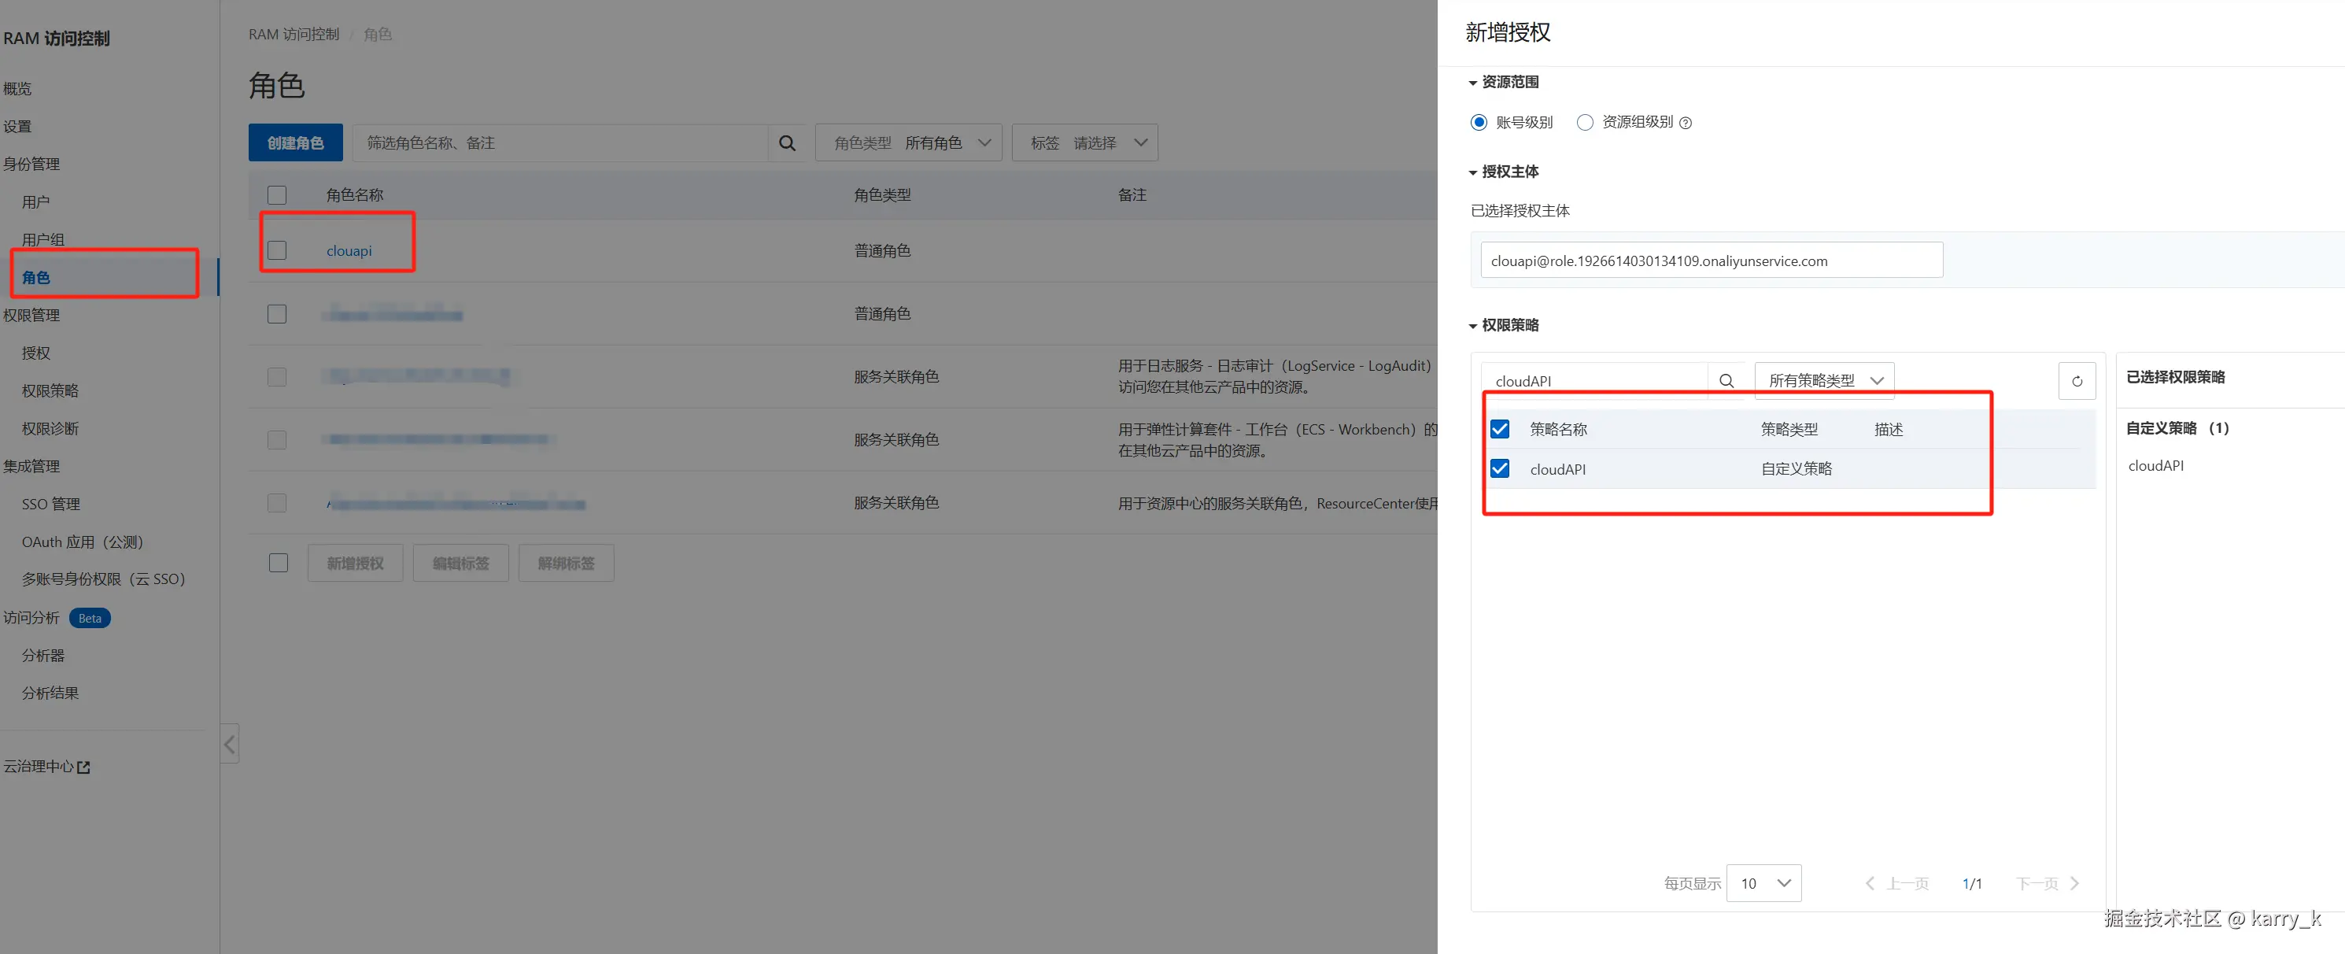Uncheck the cloudAPI policy checkbox

1499,469
